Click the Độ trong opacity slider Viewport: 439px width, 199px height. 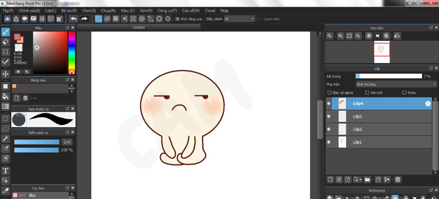tap(388, 76)
